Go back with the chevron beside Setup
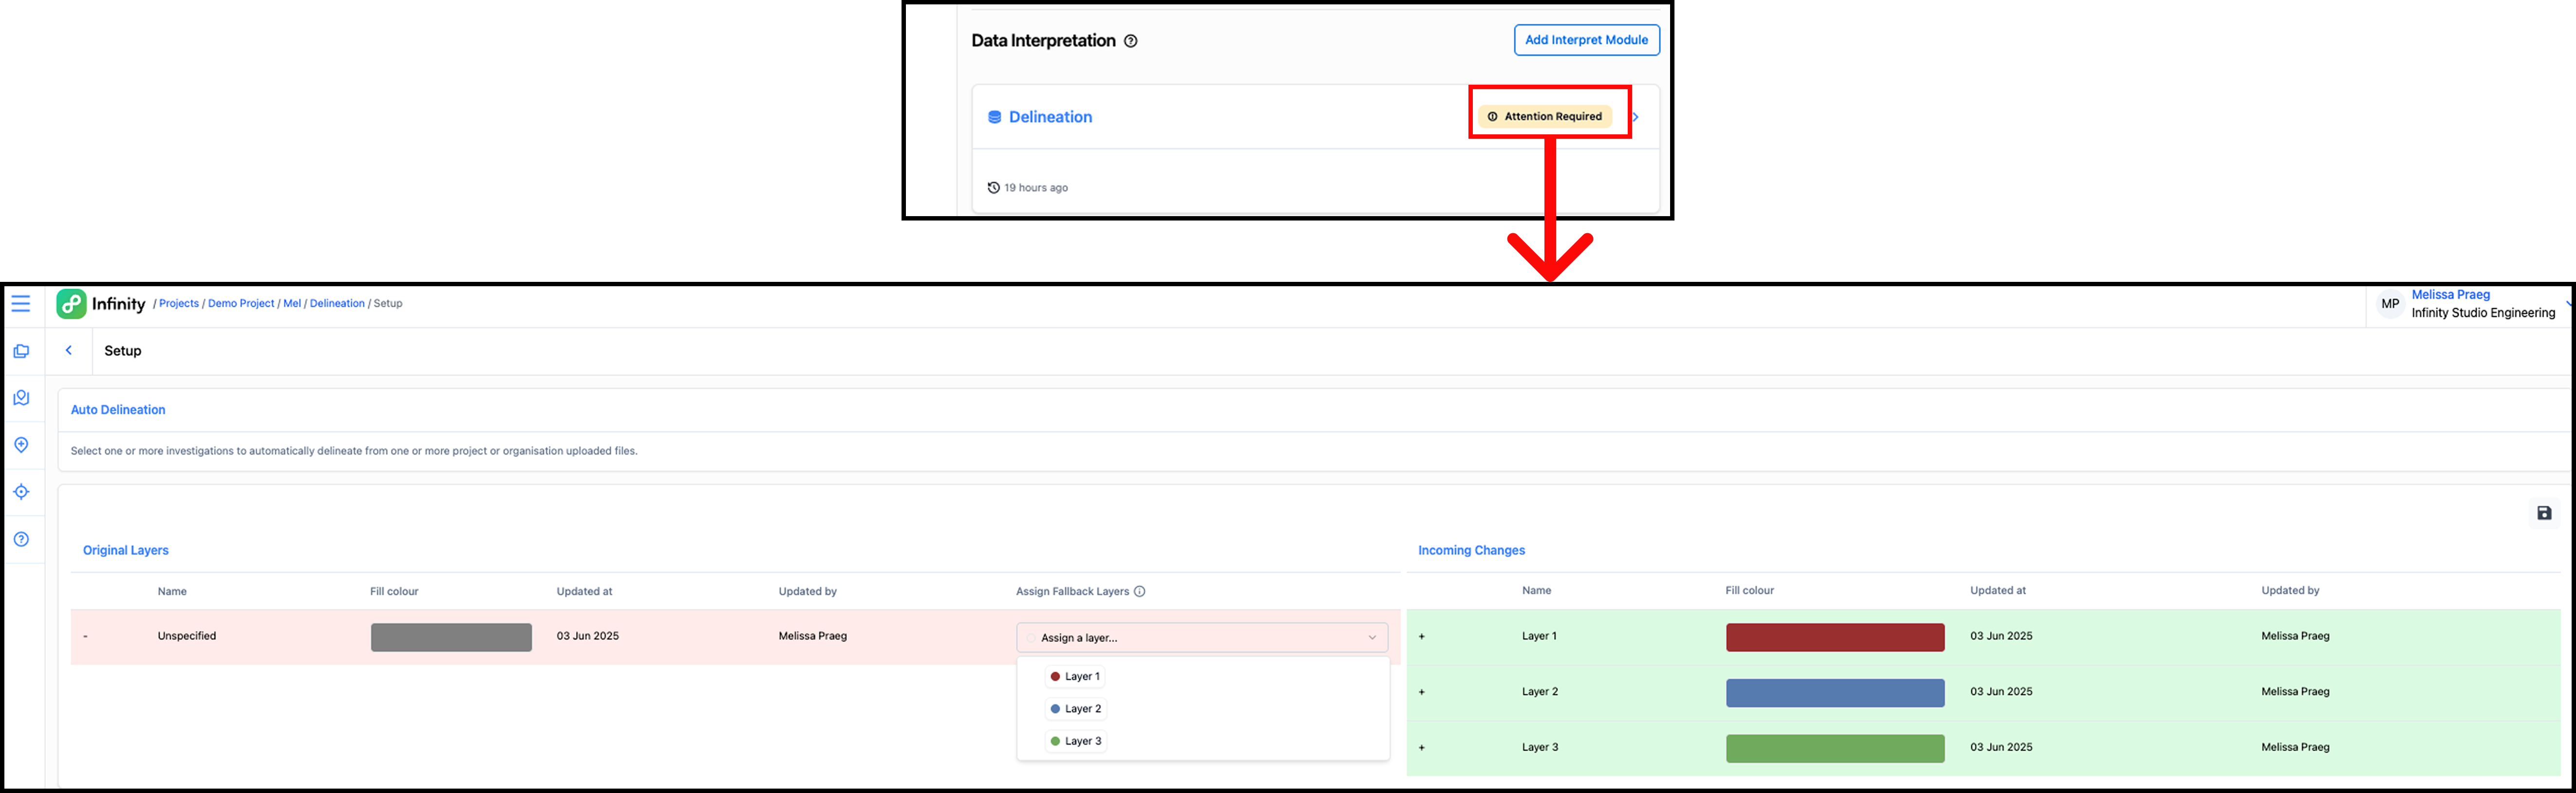Image resolution: width=2576 pixels, height=793 pixels. [69, 350]
